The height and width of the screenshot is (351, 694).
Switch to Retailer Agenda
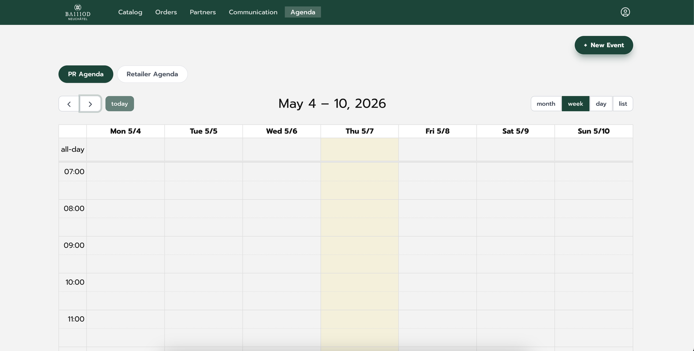[x=152, y=74]
